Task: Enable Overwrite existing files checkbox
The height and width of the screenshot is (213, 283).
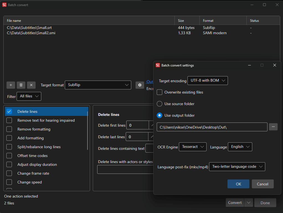Action: pyautogui.click(x=159, y=92)
